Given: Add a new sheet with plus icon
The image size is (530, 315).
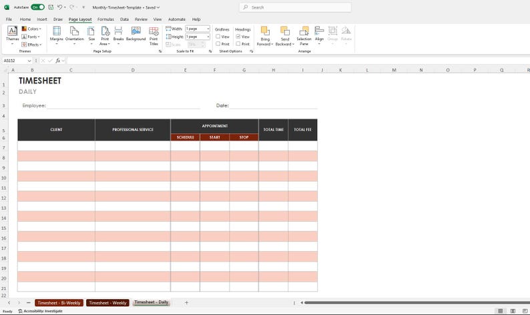Looking at the screenshot, I should [x=186, y=302].
